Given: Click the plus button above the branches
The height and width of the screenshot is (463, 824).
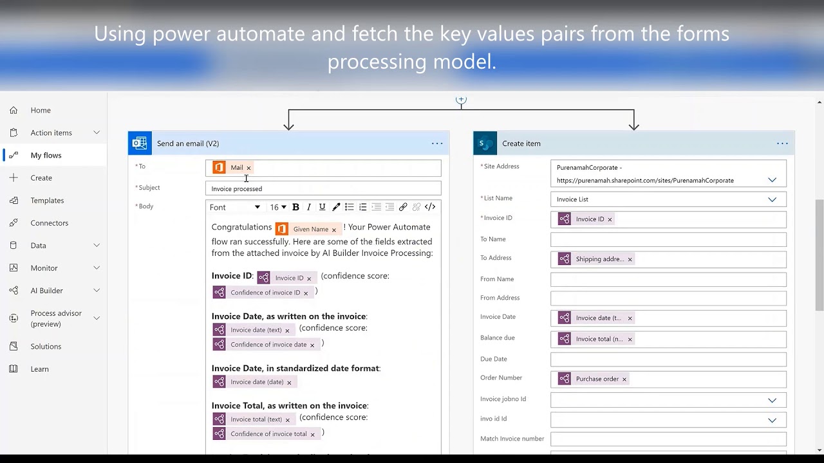Looking at the screenshot, I should point(461,100).
